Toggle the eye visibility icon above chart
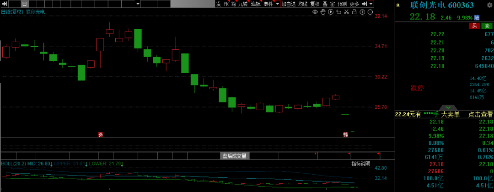The height and width of the screenshot is (192, 494). [315, 12]
